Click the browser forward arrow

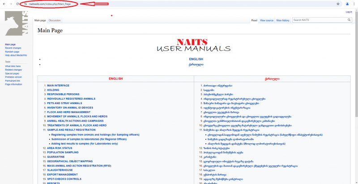coord(11,4)
